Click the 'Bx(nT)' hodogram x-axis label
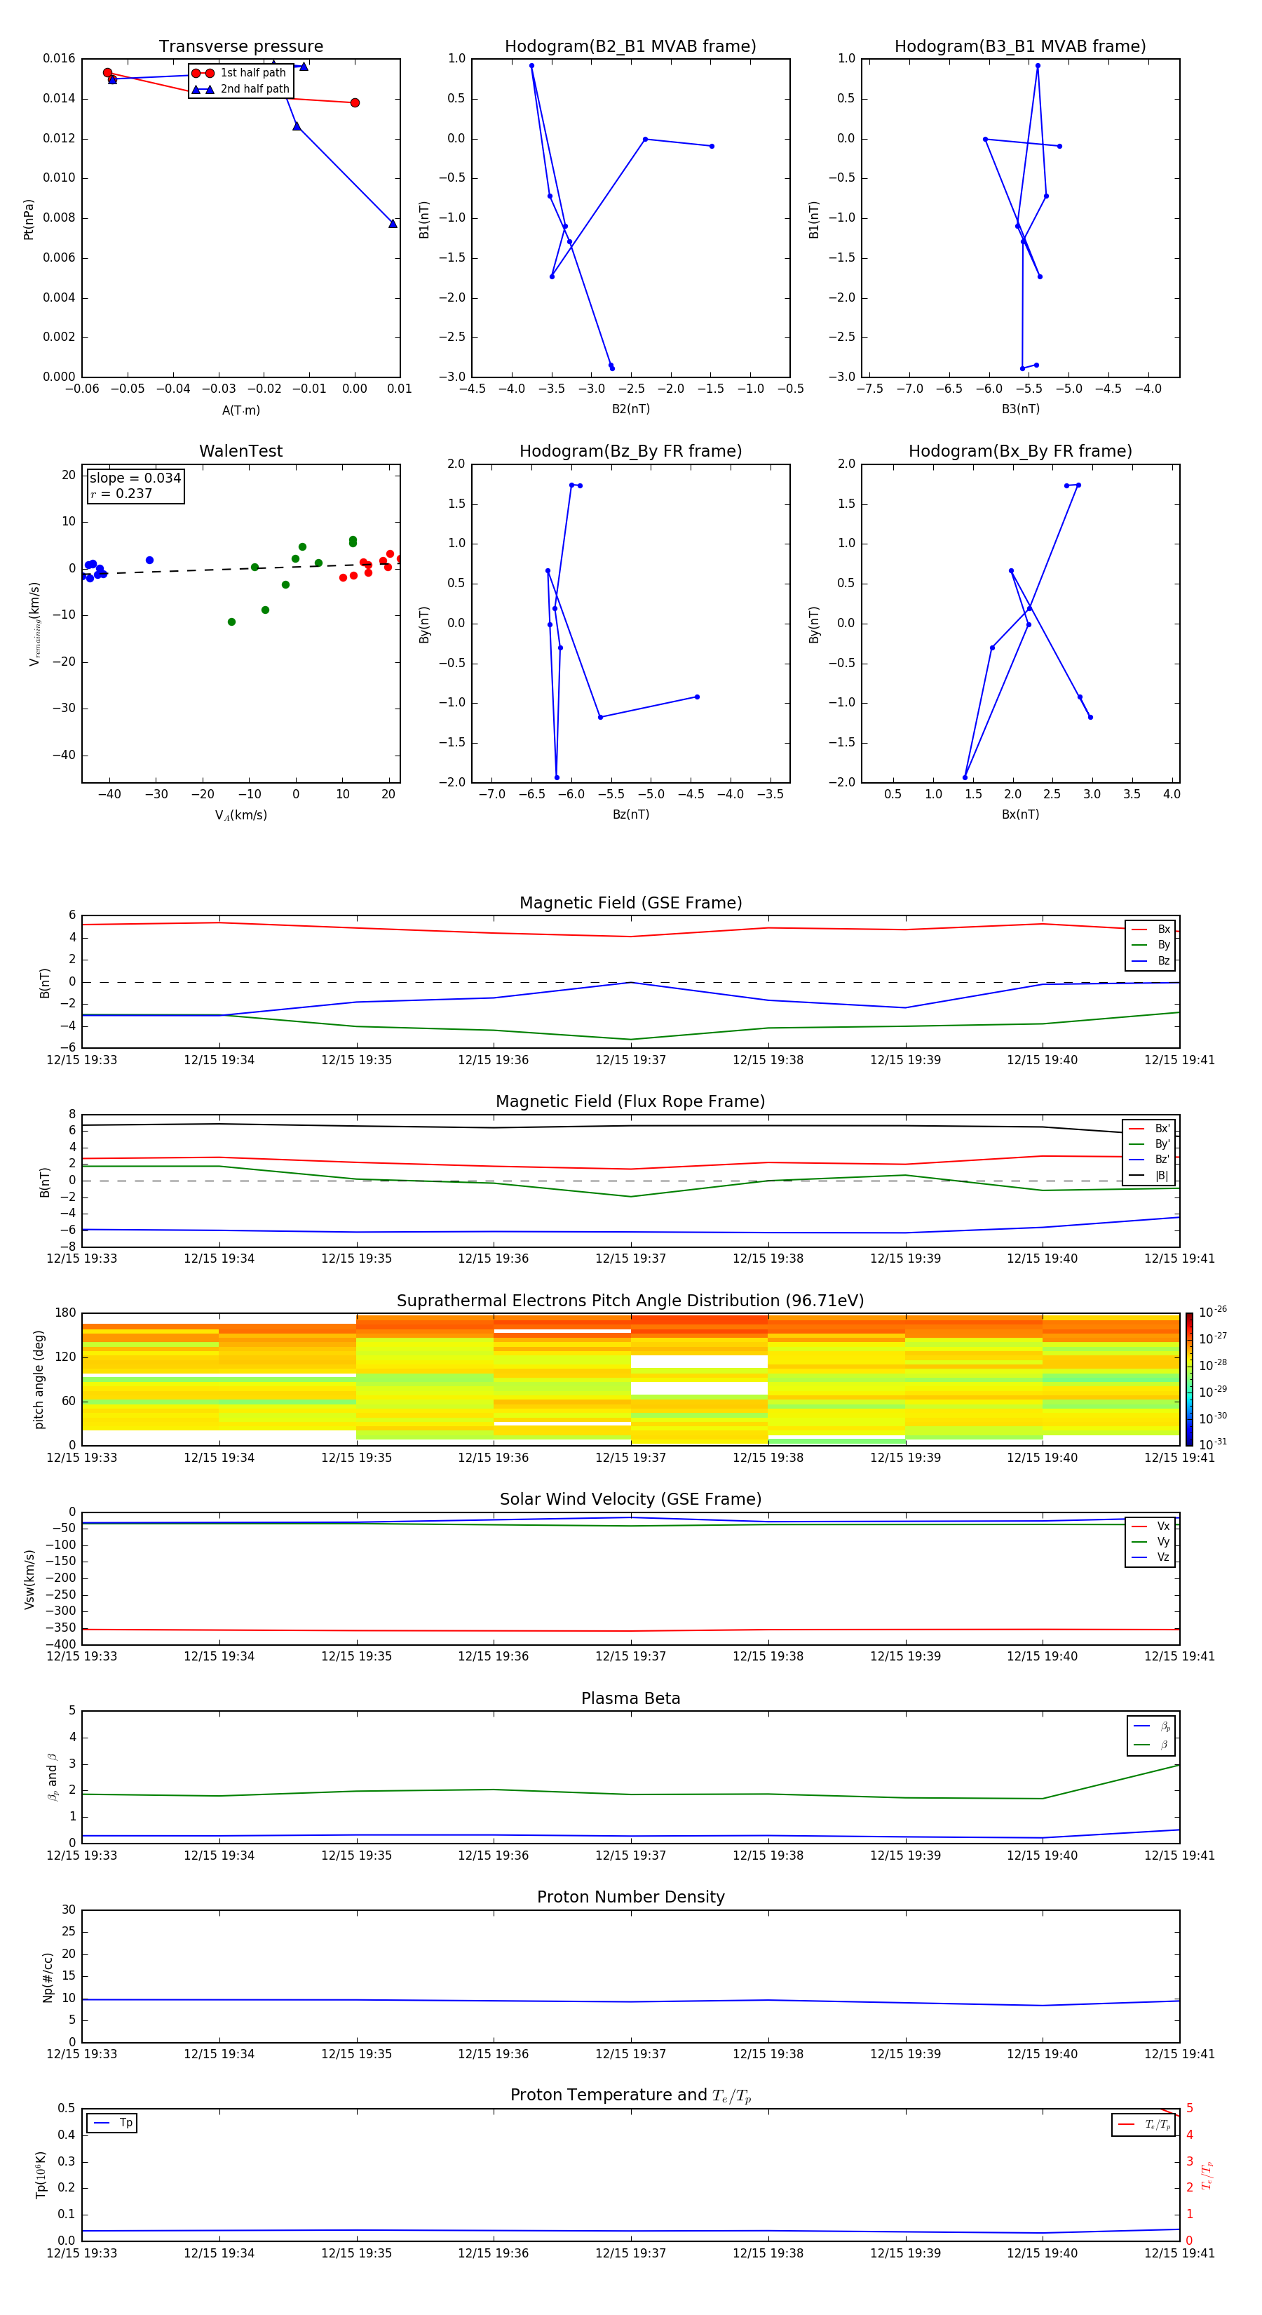The width and height of the screenshot is (1262, 2315). (1020, 814)
